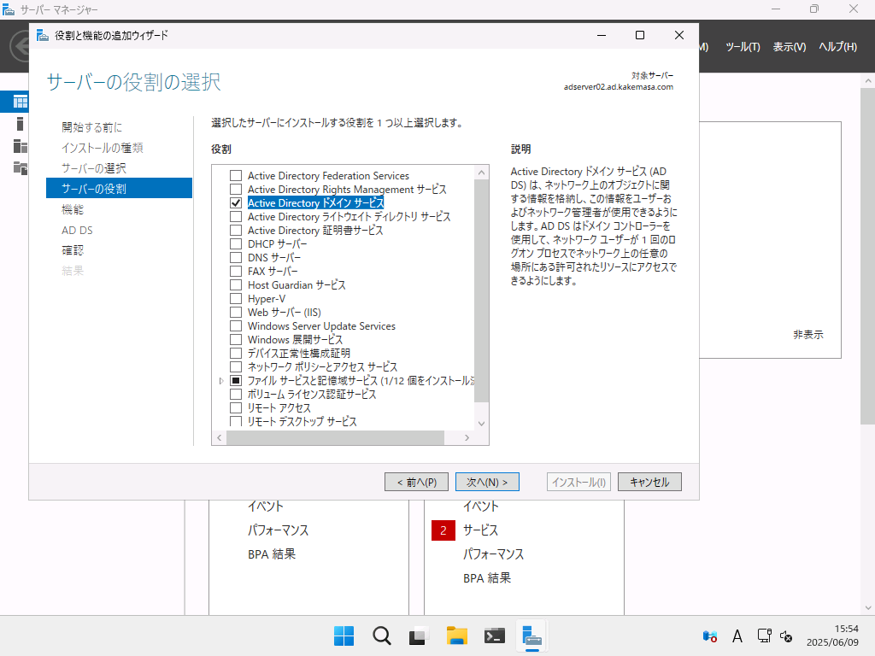This screenshot has width=875, height=656.
Task: Click IME input mode 'A' indicator
Action: [737, 635]
